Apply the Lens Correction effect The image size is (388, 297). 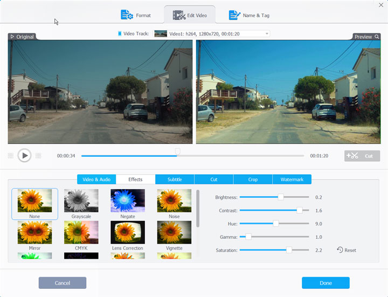[x=128, y=232]
